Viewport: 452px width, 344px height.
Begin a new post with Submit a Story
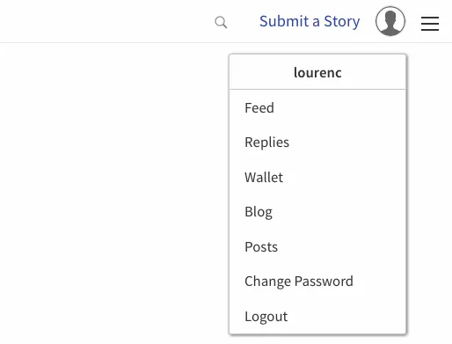tap(310, 21)
